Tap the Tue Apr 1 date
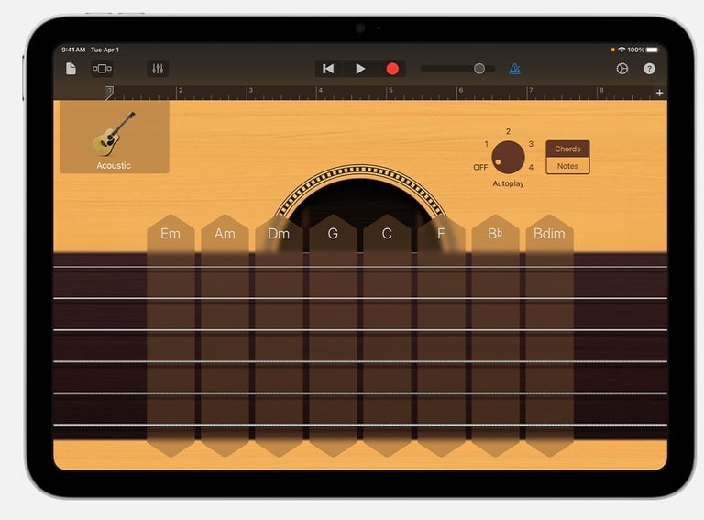Screen dimensions: 704x520 coord(105,50)
